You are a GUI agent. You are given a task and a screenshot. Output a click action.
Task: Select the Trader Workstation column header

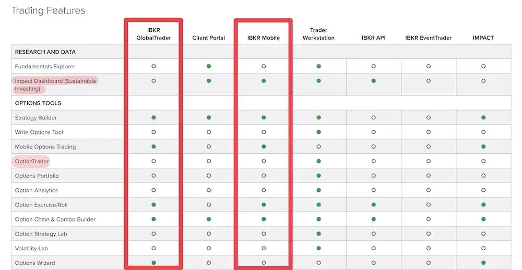click(x=318, y=34)
